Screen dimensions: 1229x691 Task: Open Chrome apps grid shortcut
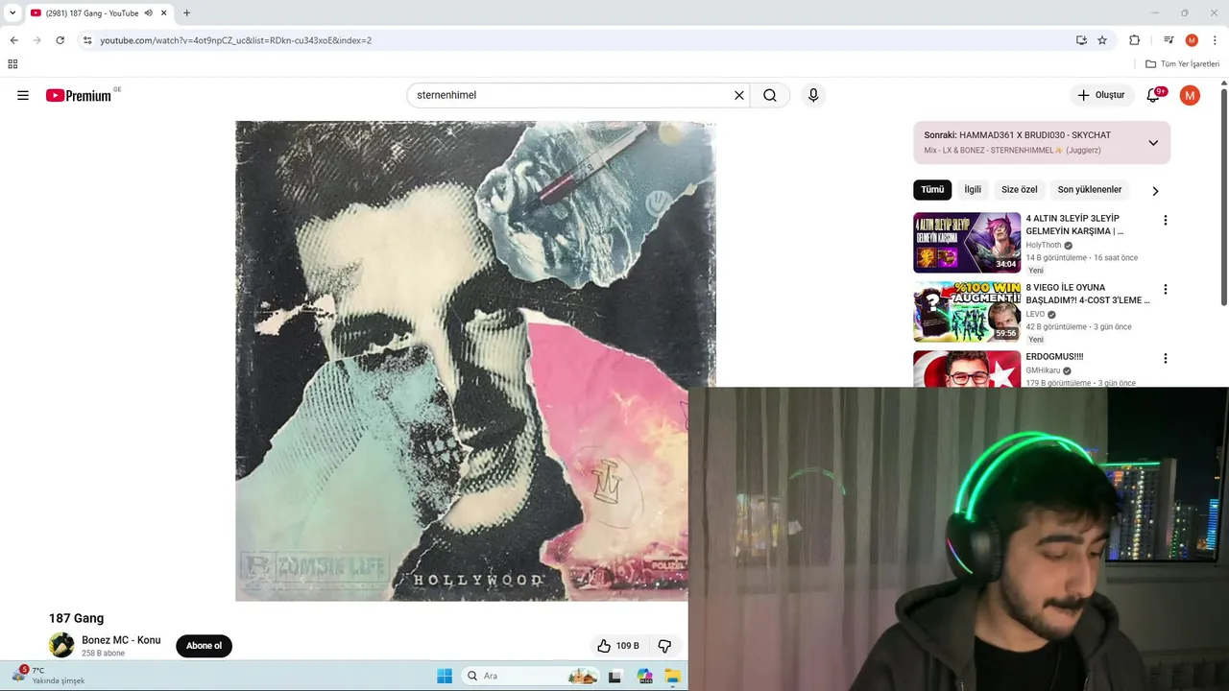(x=12, y=64)
